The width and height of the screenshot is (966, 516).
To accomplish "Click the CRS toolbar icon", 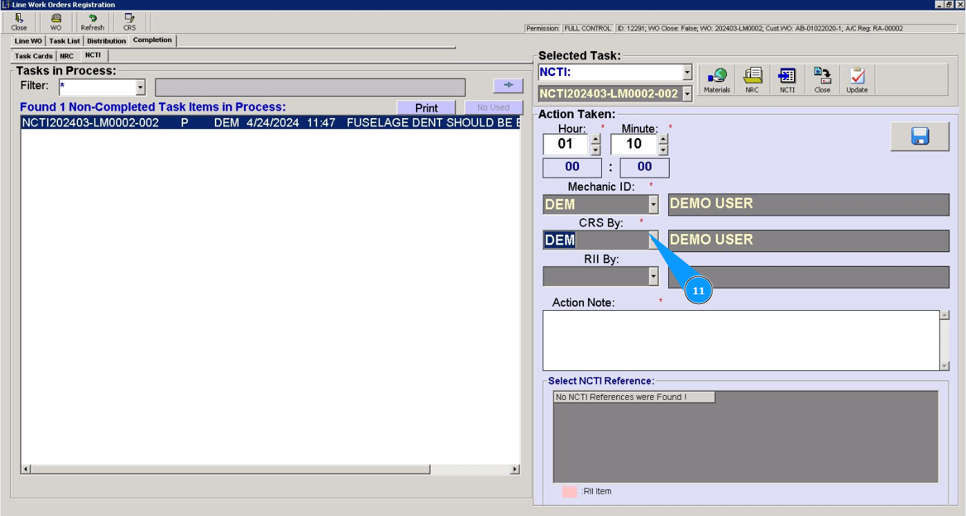I will tap(129, 22).
